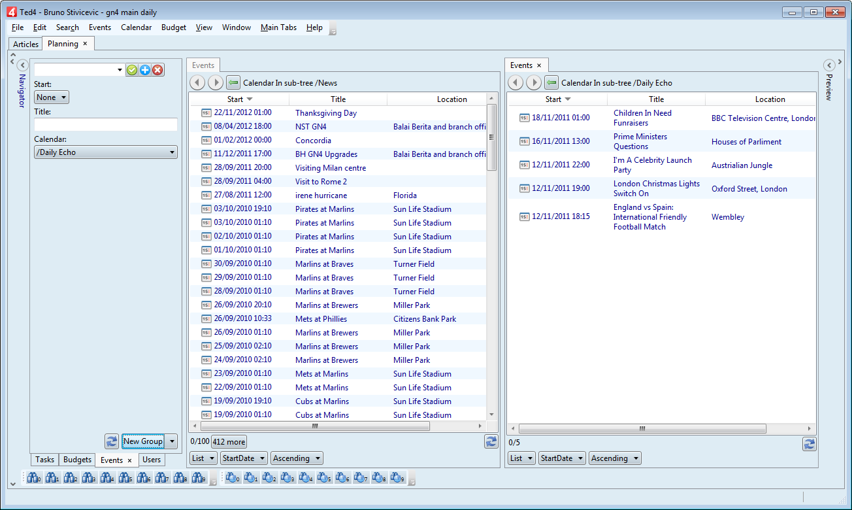Click inside the Title input field
The height and width of the screenshot is (510, 852).
106,125
